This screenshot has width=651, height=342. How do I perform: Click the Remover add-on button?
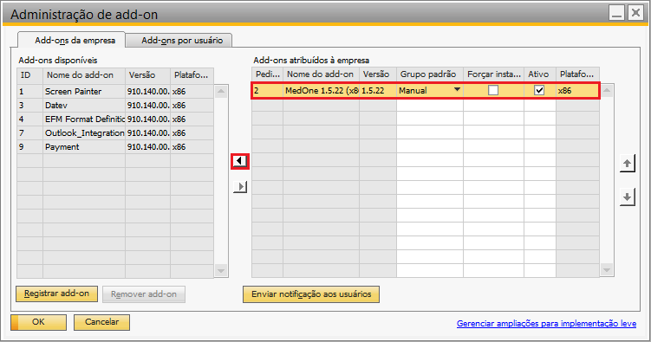pyautogui.click(x=144, y=294)
